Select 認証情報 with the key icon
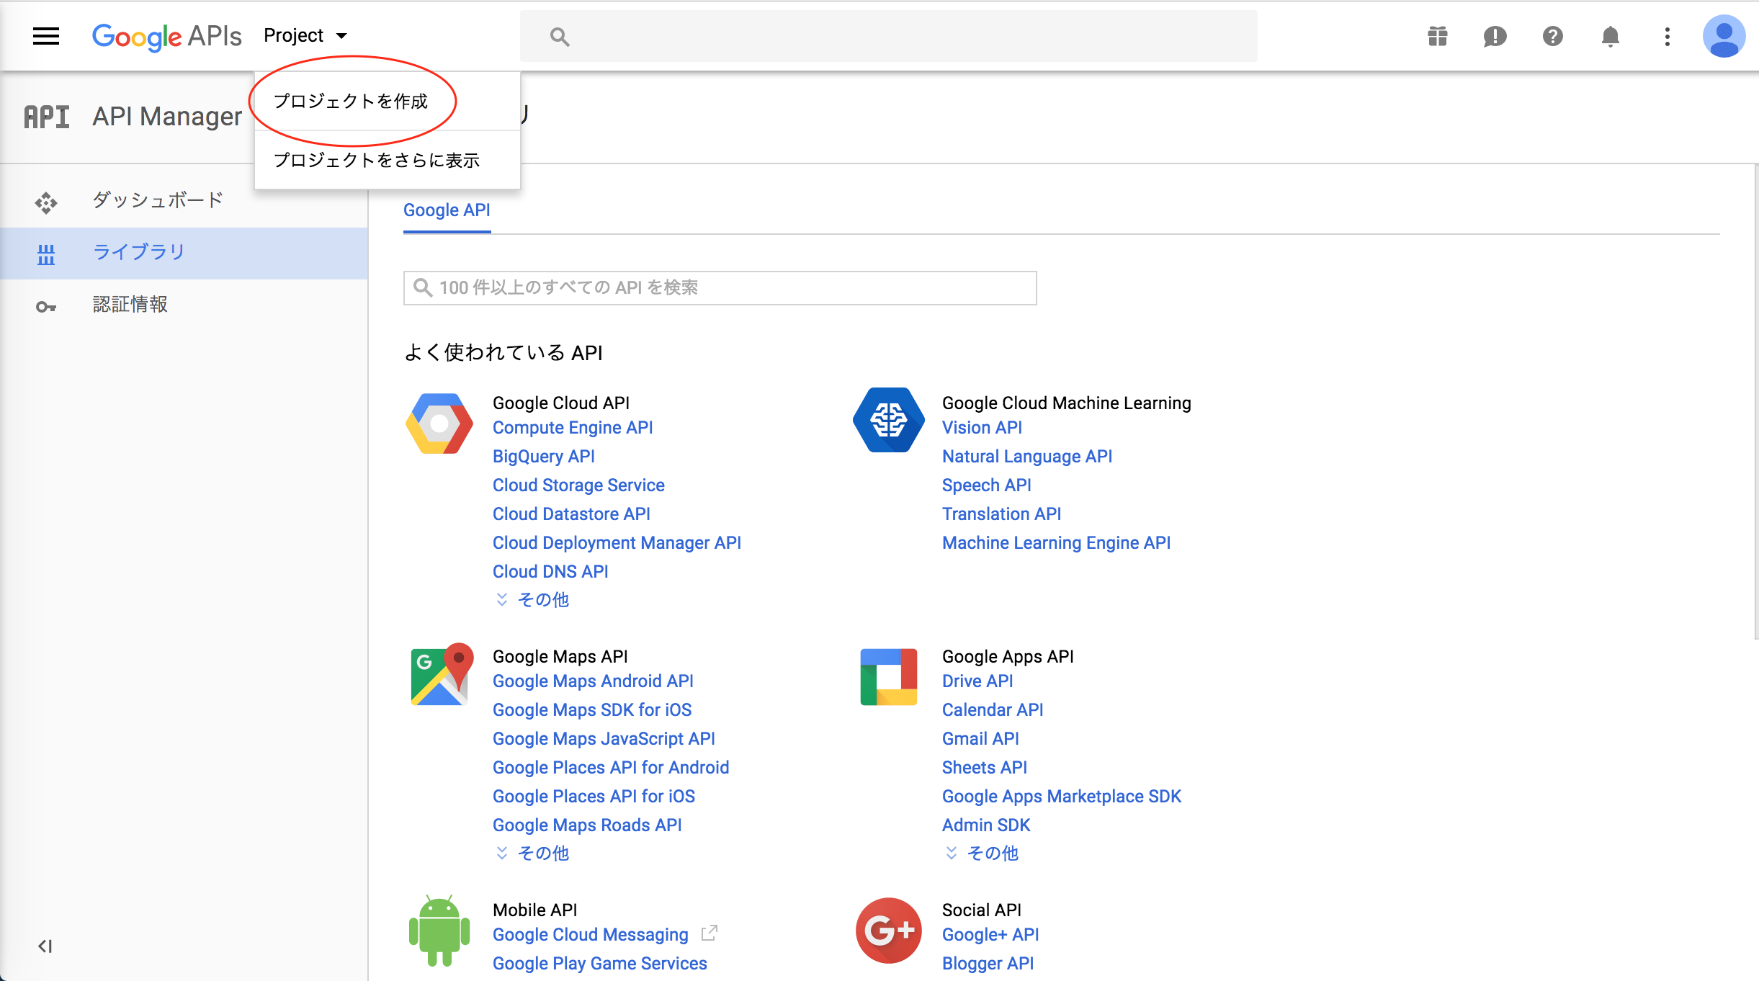The width and height of the screenshot is (1759, 981). click(x=130, y=304)
